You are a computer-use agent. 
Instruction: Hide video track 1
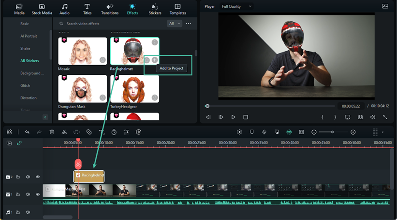(38, 194)
